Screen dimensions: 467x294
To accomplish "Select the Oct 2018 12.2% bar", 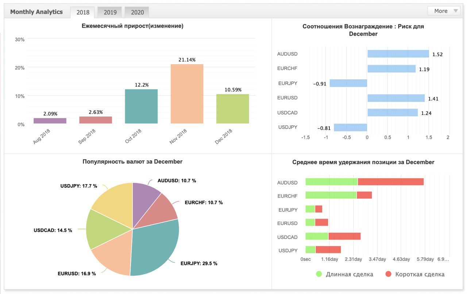I will (141, 106).
